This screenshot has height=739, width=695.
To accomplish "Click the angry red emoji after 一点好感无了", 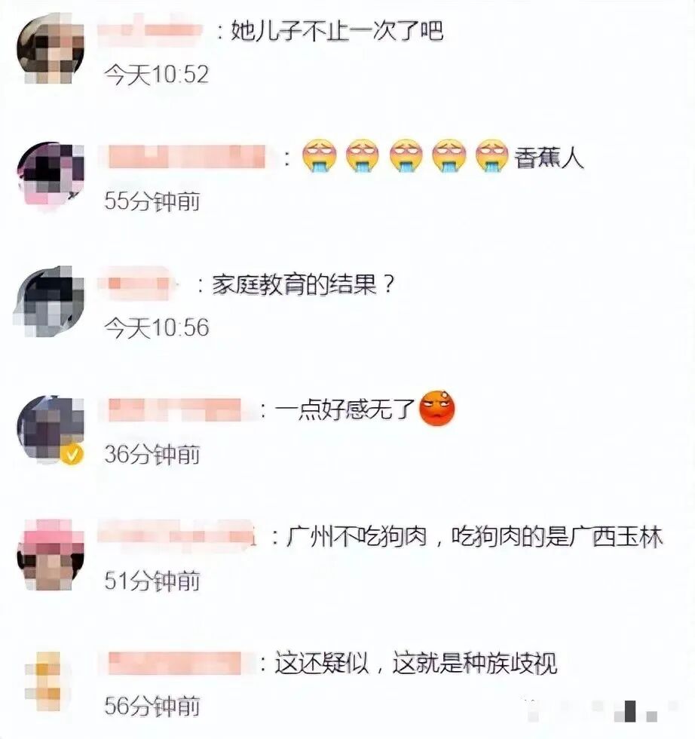I will [437, 409].
